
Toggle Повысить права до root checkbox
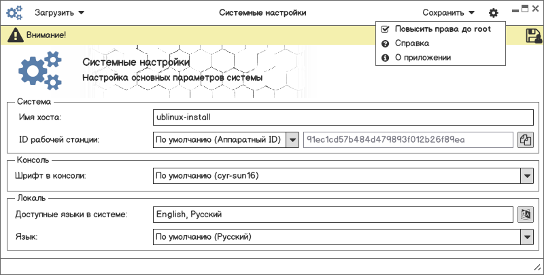click(385, 29)
